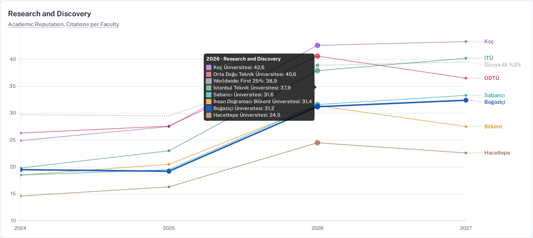The width and height of the screenshot is (533, 238).
Task: Click tooltip row Sabancı Üniversitesi: 31,6
Action: click(240, 95)
